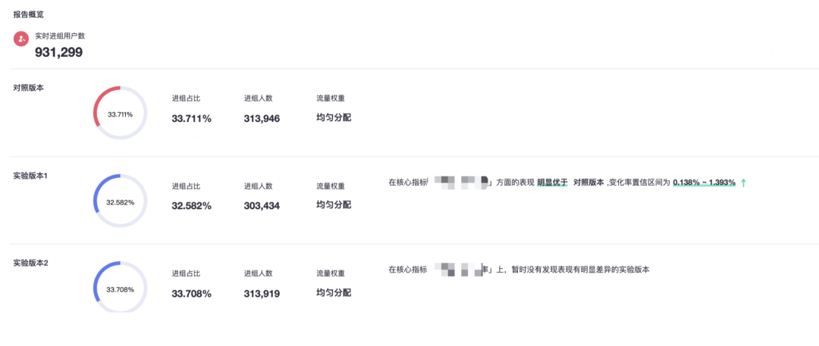The width and height of the screenshot is (819, 346).
Task: Click the red user group icon
Action: [21, 39]
